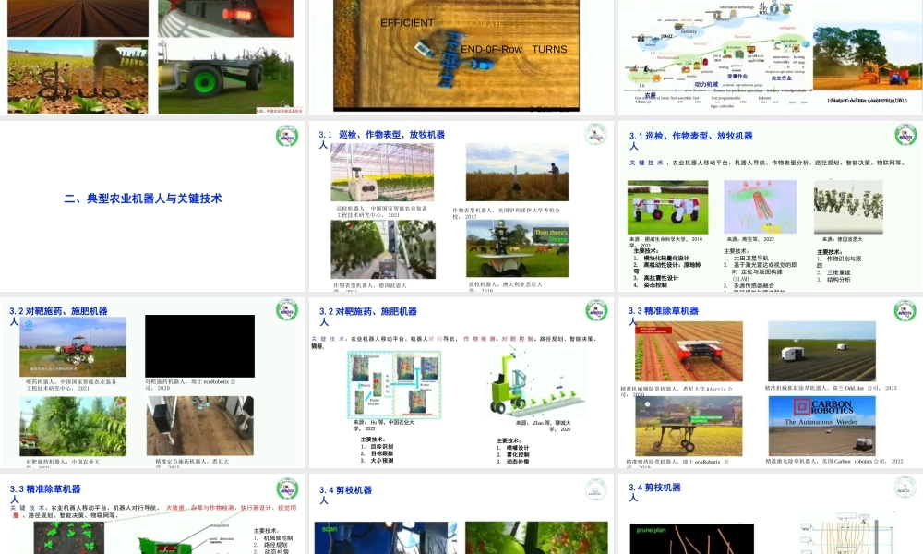The width and height of the screenshot is (923, 554).
Task: Select the 3.2 slide with green robot arm diagram
Action: [461, 382]
